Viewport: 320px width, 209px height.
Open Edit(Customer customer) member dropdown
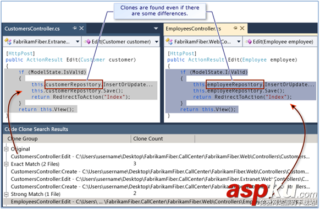(157, 41)
